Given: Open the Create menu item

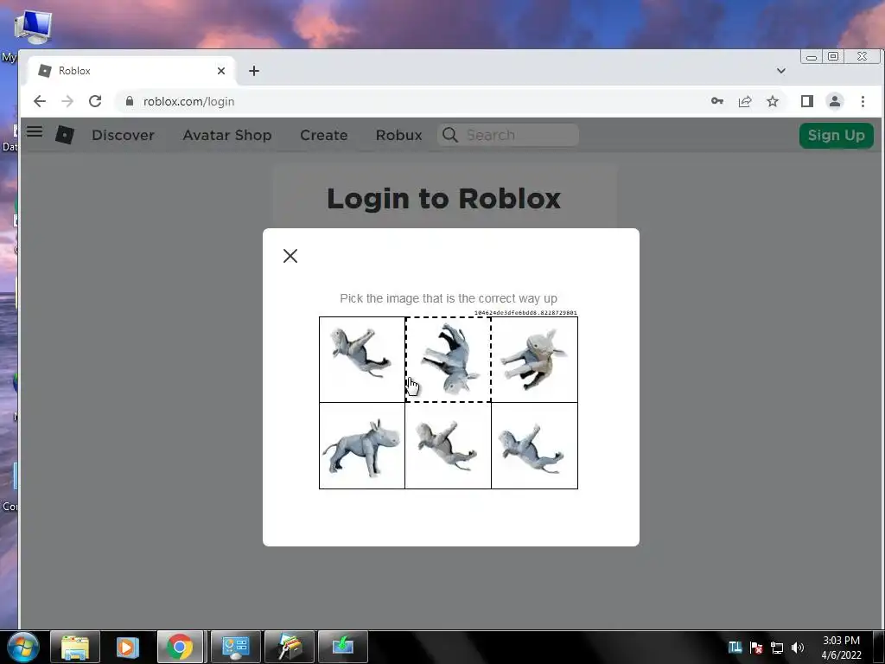Looking at the screenshot, I should [323, 135].
